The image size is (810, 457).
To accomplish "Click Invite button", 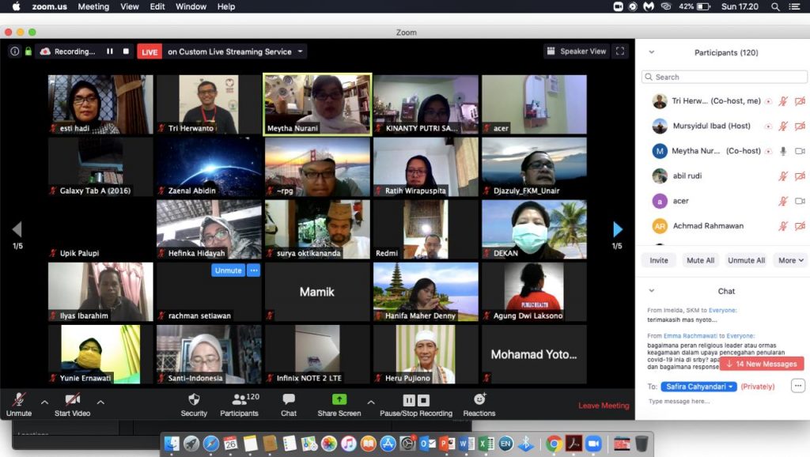I will click(x=659, y=260).
